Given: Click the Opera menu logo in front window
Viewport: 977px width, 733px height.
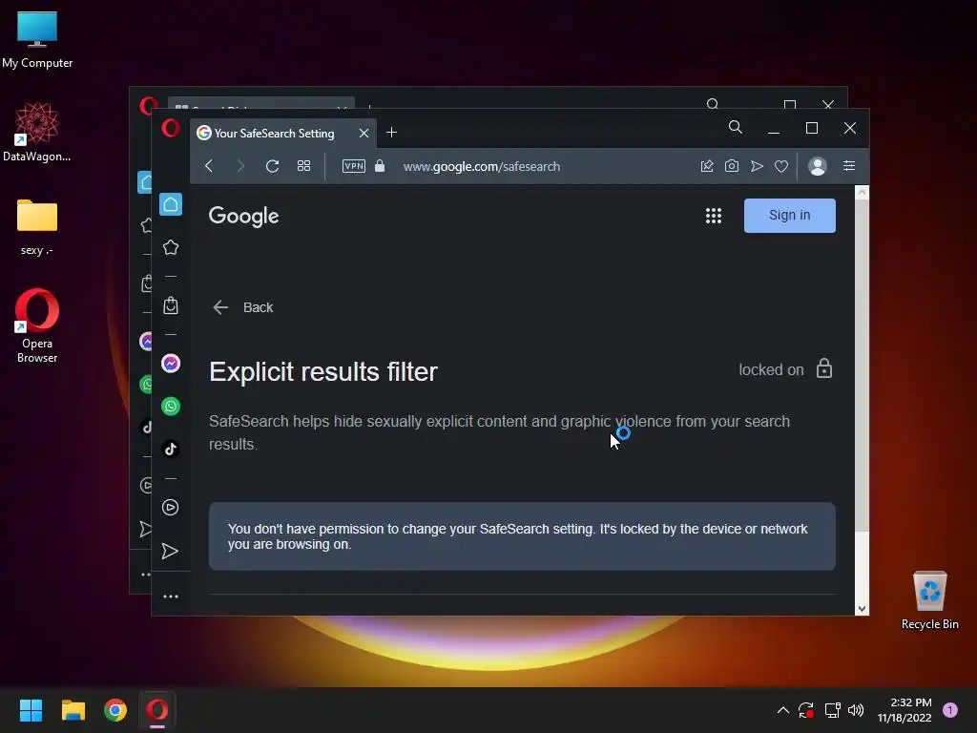Looking at the screenshot, I should click(171, 129).
